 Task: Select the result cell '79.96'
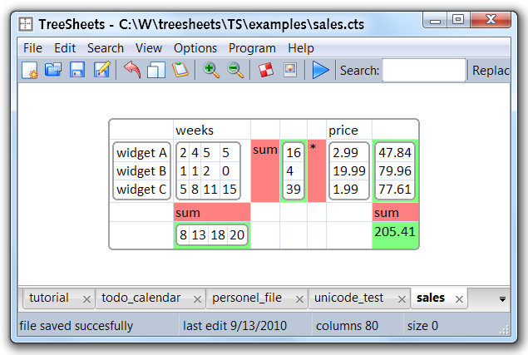(x=395, y=171)
